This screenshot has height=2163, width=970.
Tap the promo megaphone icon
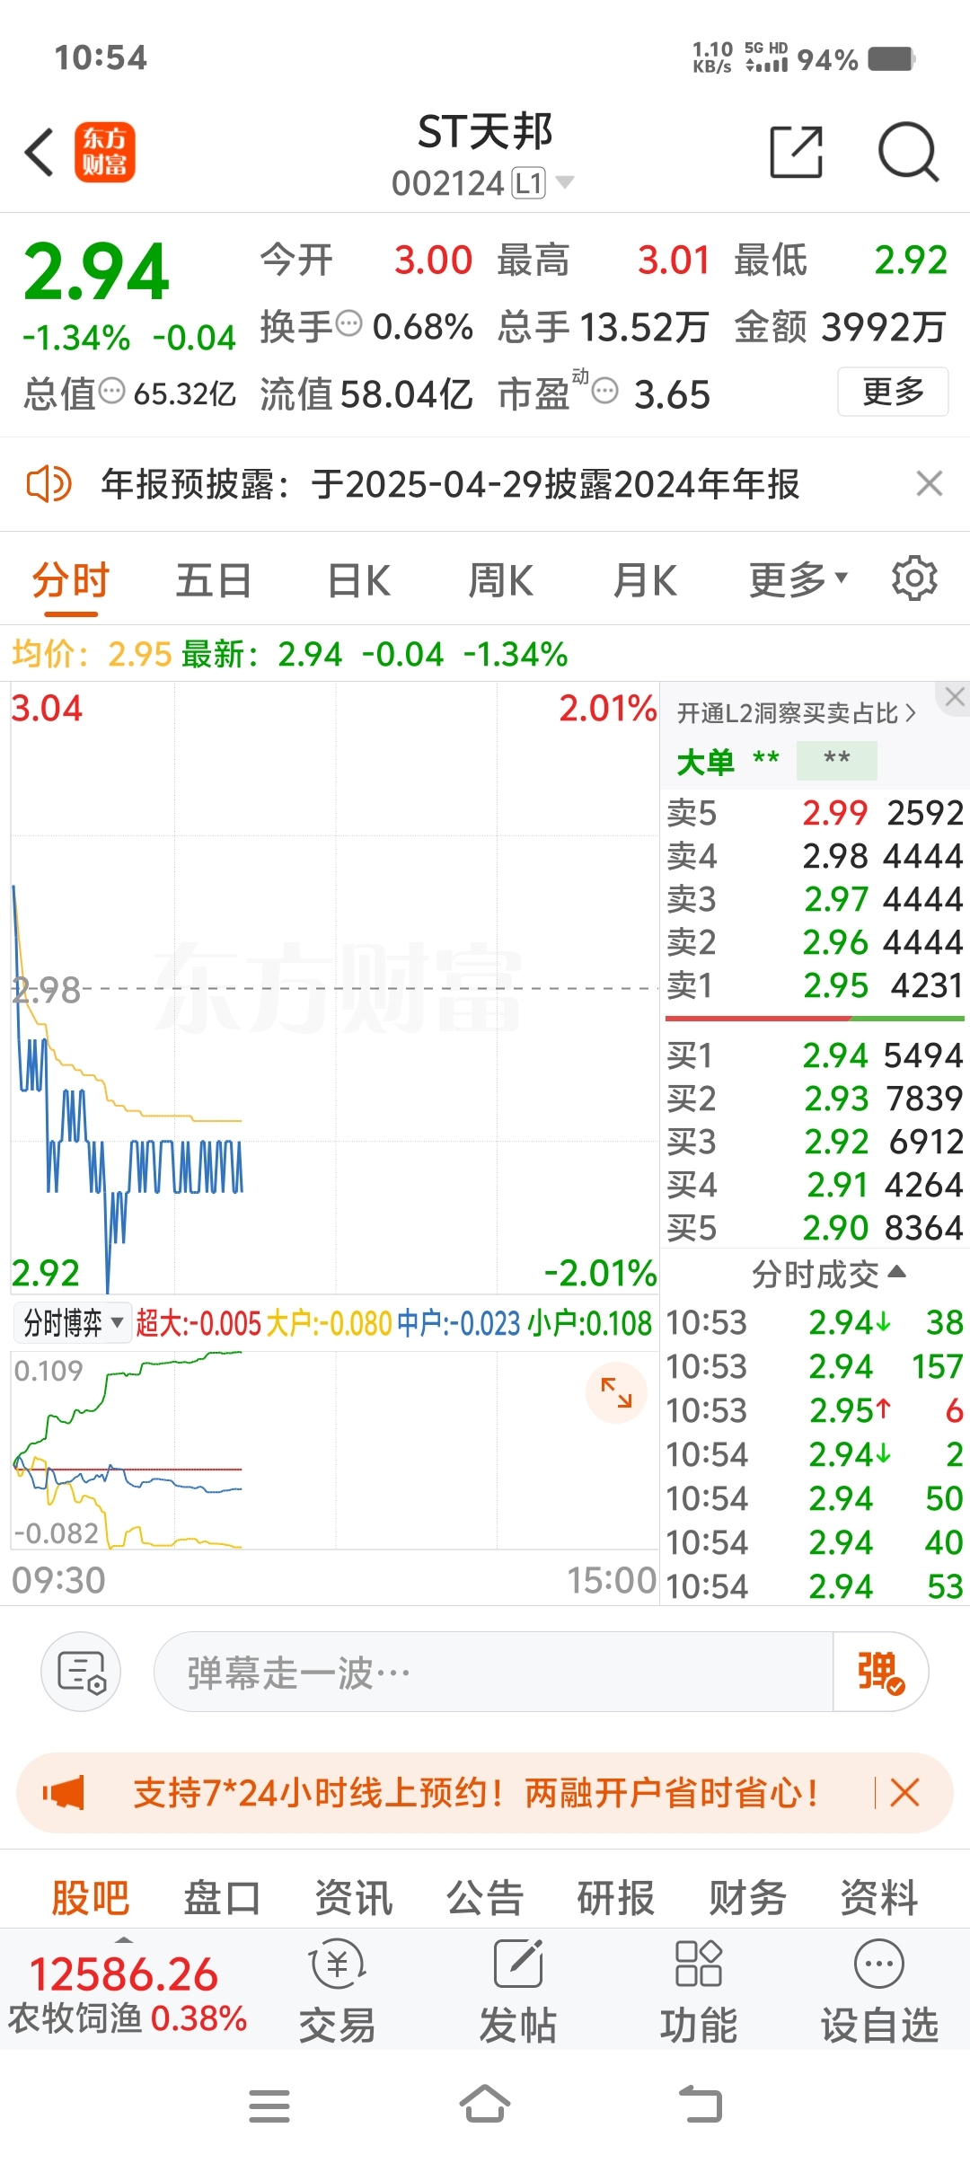tap(64, 1794)
